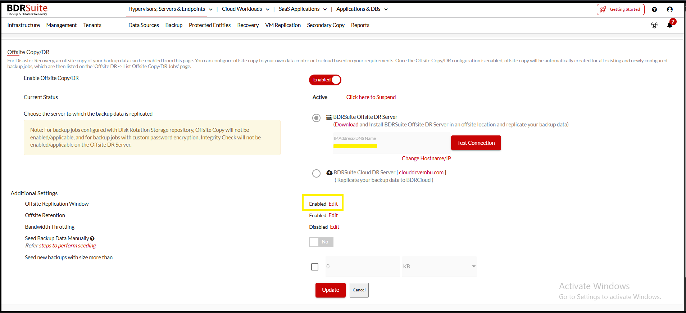Click the Cloud DR Server cloud icon
Screen dimensions: 686x313
click(329, 173)
